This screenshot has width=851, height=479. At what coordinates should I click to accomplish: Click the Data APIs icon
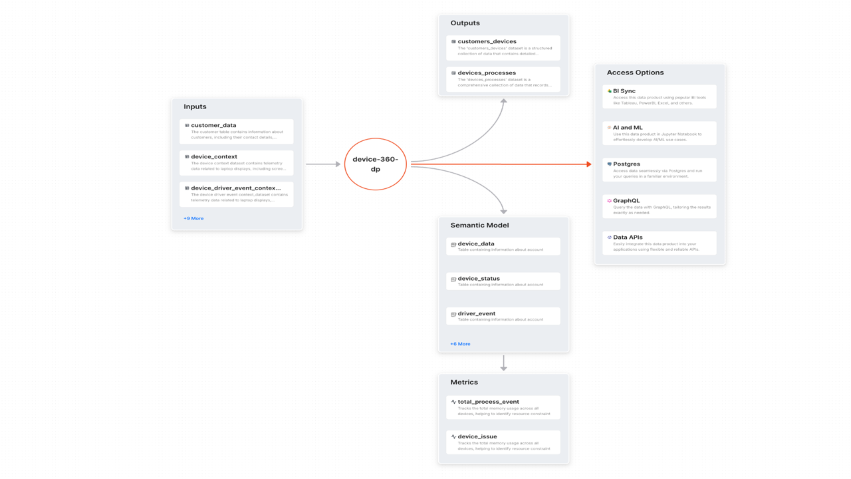[609, 238]
